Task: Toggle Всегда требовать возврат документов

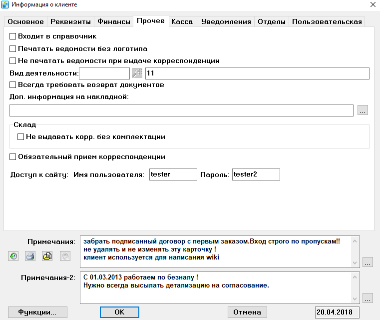Action: tap(12, 85)
